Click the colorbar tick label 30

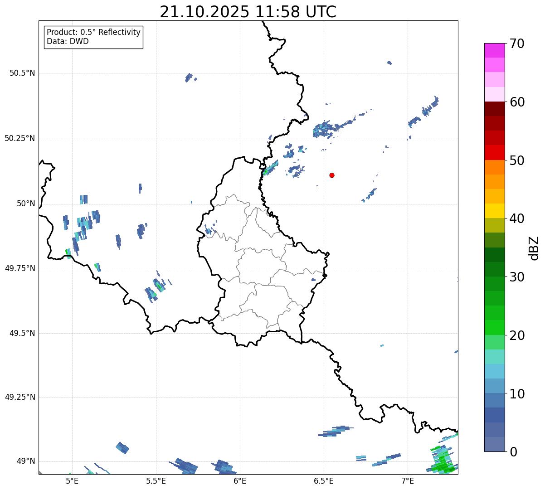click(x=517, y=277)
